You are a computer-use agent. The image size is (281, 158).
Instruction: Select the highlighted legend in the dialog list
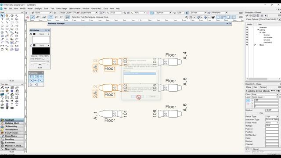point(140,74)
